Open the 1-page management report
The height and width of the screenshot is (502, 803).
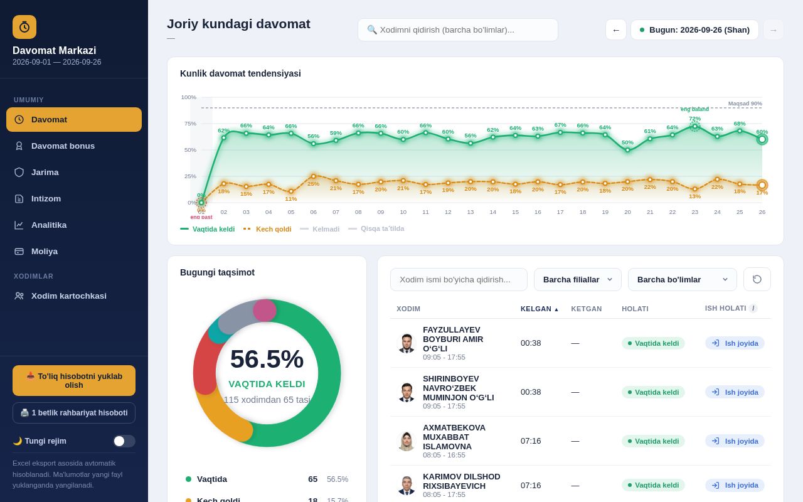(x=74, y=413)
